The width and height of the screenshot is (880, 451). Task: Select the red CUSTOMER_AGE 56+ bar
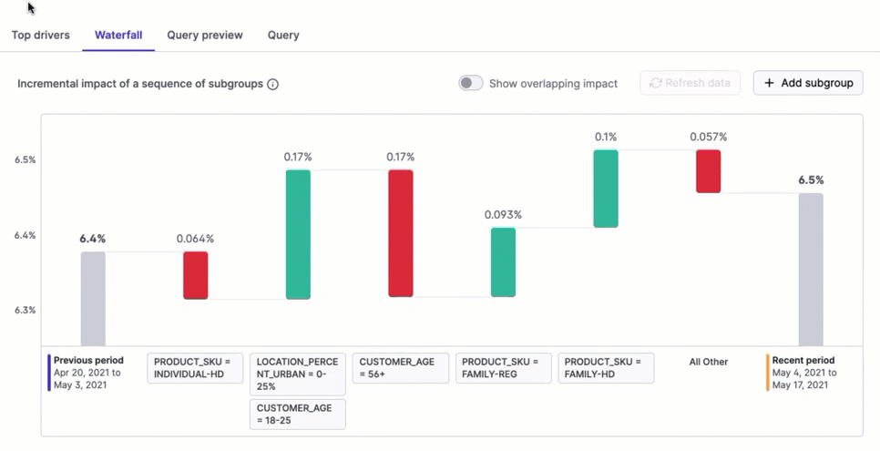coord(401,233)
